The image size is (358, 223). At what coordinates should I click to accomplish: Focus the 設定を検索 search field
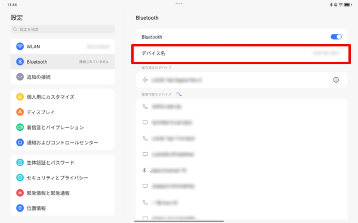point(63,29)
